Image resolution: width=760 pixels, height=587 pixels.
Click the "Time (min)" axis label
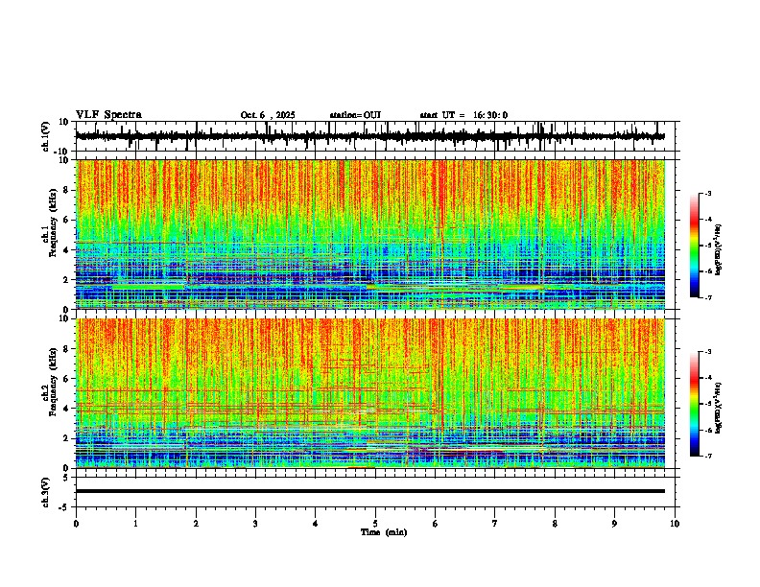tap(384, 532)
